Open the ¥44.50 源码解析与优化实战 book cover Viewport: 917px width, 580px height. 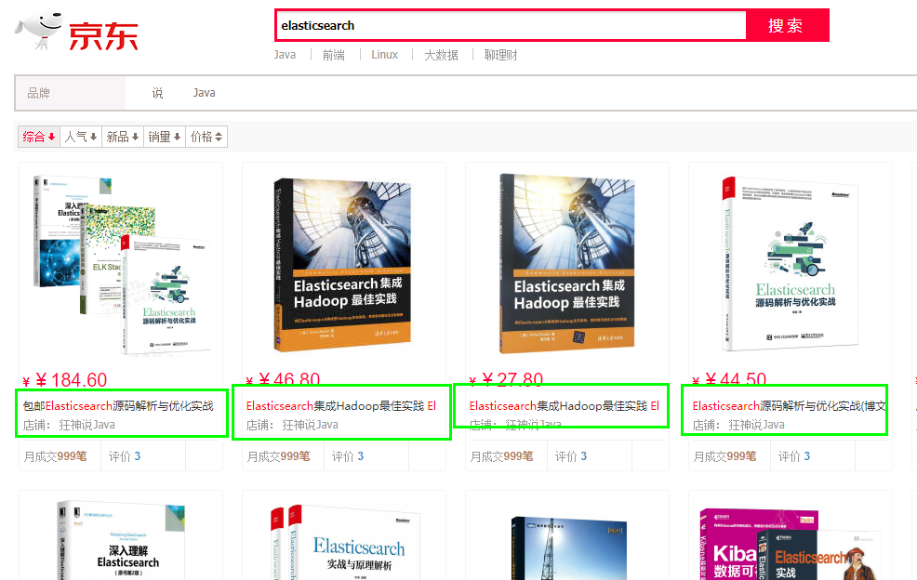click(x=791, y=263)
